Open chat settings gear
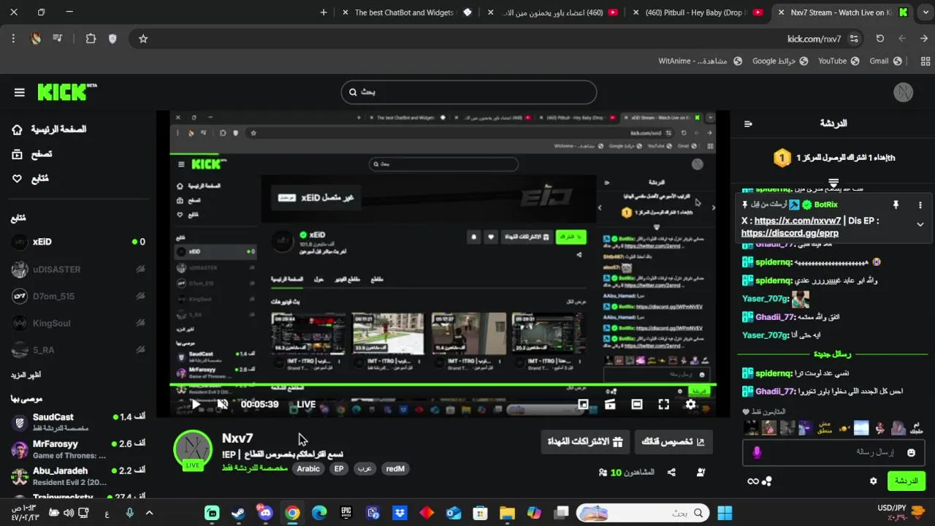The width and height of the screenshot is (935, 526). [x=873, y=481]
